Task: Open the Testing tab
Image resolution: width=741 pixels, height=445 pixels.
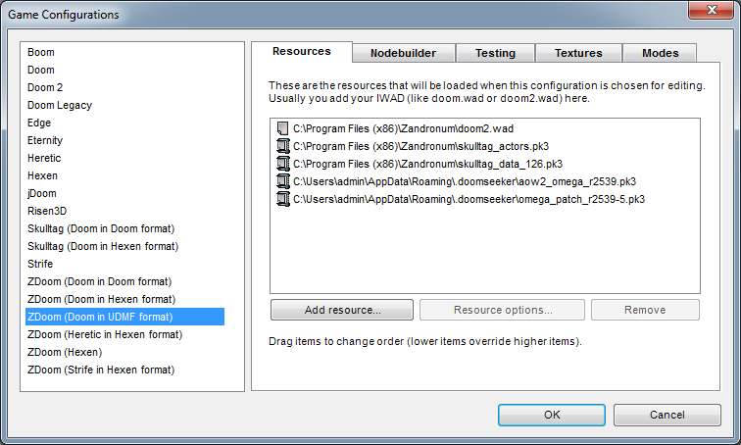Action: tap(495, 53)
